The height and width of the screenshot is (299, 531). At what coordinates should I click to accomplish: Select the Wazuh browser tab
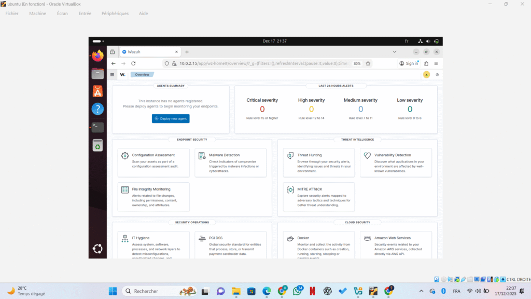pyautogui.click(x=148, y=52)
